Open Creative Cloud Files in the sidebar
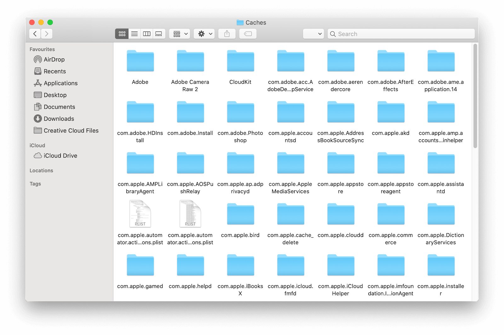Image resolution: width=504 pixels, height=335 pixels. pyautogui.click(x=66, y=130)
